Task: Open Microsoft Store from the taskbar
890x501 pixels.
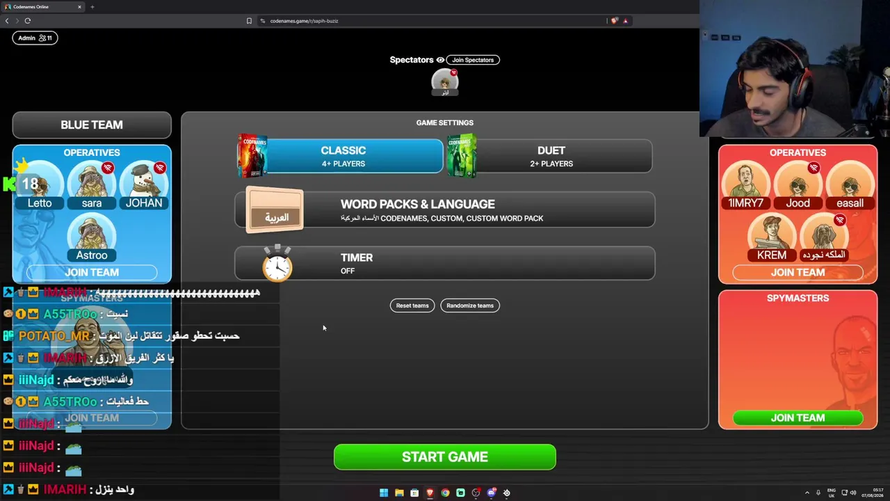Action: tap(414, 493)
